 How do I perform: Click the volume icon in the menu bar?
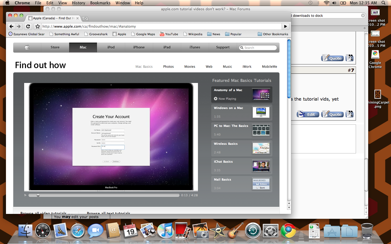tap(334, 3)
